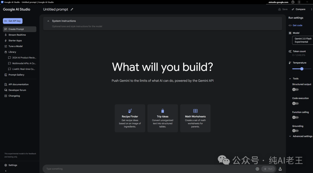The width and height of the screenshot is (313, 173).
Task: Collapse the System Instructions panel chevron
Action: (48, 21)
